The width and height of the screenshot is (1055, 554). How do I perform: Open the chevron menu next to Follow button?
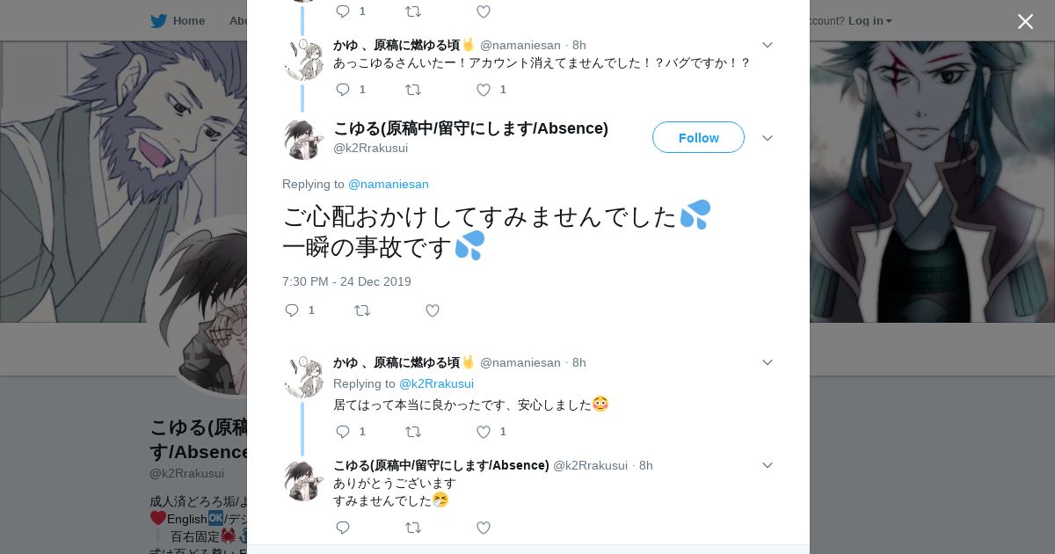point(768,138)
